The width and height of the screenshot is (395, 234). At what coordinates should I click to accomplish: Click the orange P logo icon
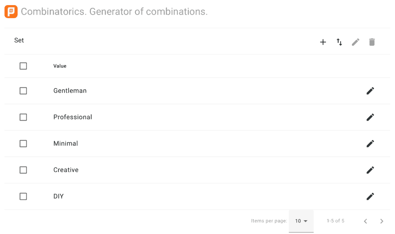(11, 11)
